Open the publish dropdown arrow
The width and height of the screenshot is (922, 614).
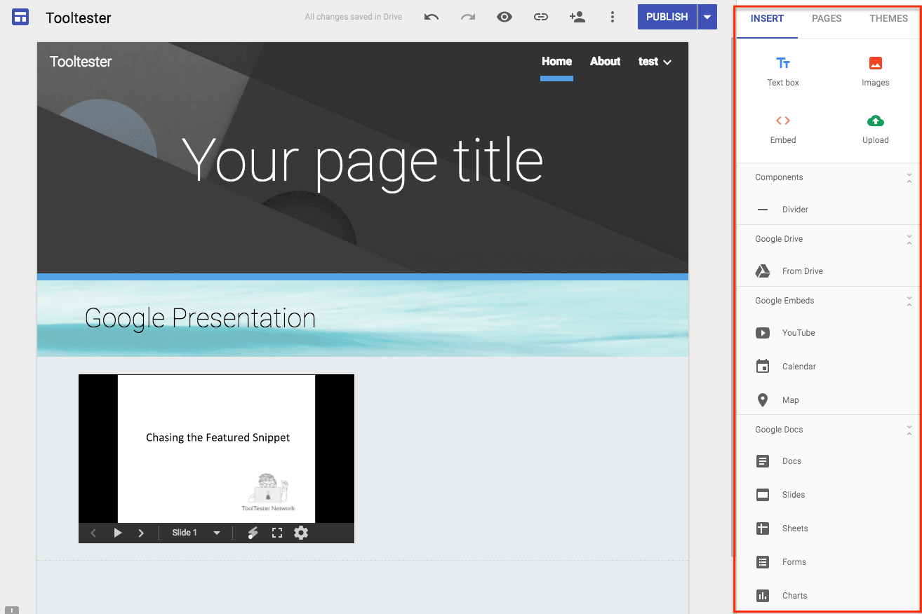[707, 17]
